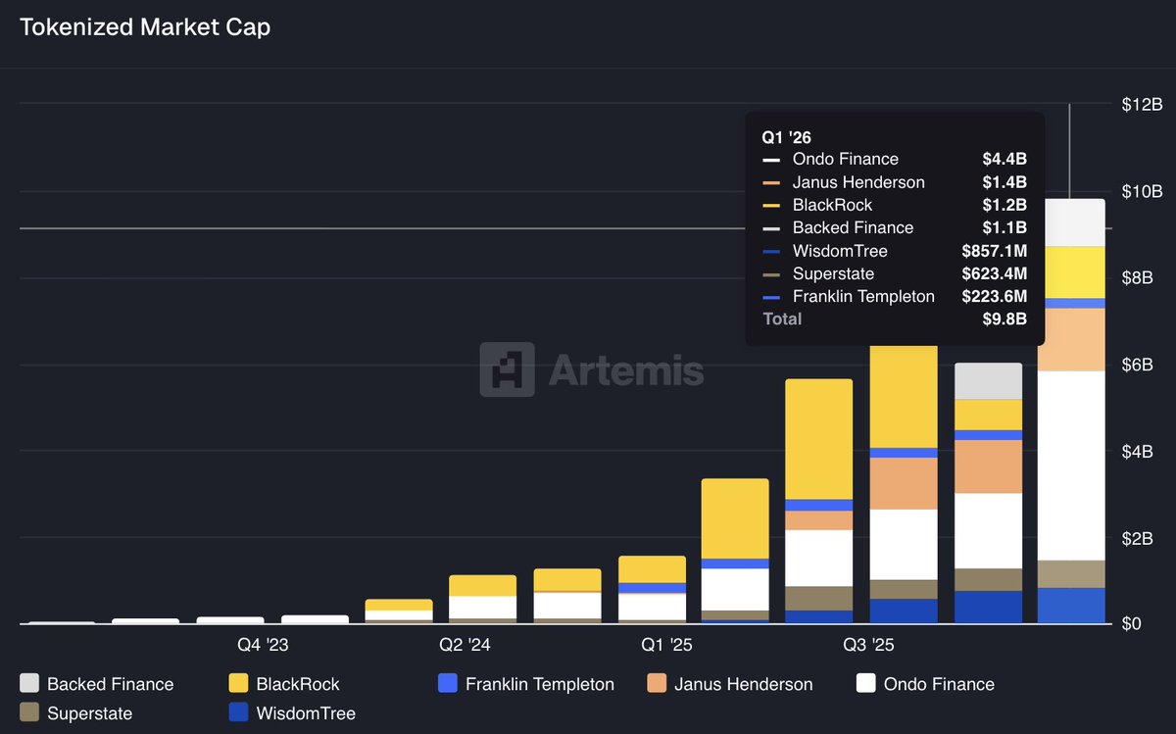The width and height of the screenshot is (1176, 734).
Task: Click the Q4 '23 x-axis label
Action: pyautogui.click(x=263, y=645)
